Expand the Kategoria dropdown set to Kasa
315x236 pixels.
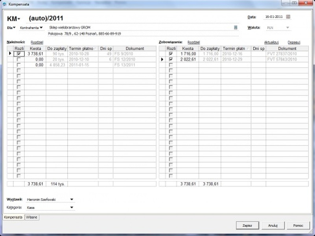72,207
